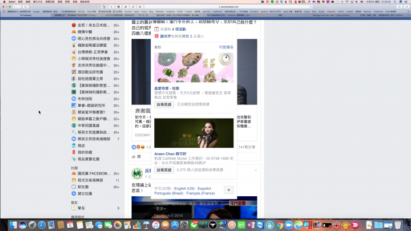Screen dimensions: 411x231
Task: Switch language to Español
Action: [x=204, y=189]
